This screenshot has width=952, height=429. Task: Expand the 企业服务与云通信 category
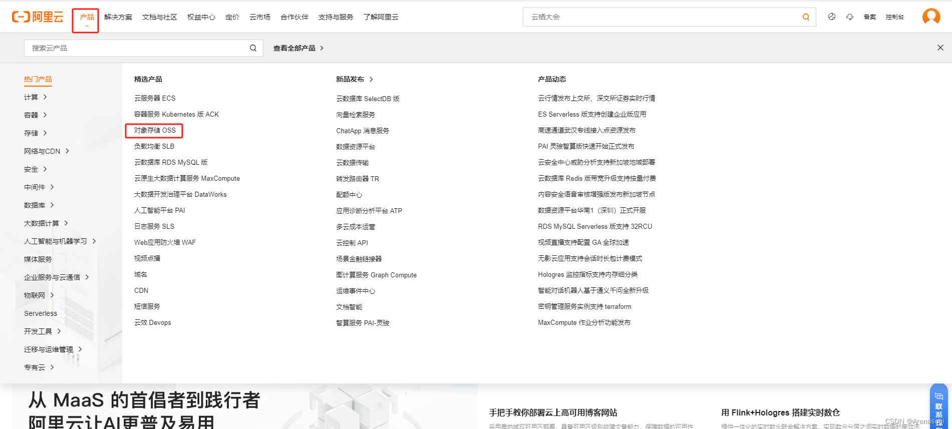57,277
